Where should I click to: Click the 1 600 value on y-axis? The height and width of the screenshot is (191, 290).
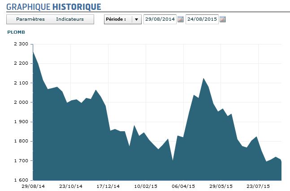(21, 180)
